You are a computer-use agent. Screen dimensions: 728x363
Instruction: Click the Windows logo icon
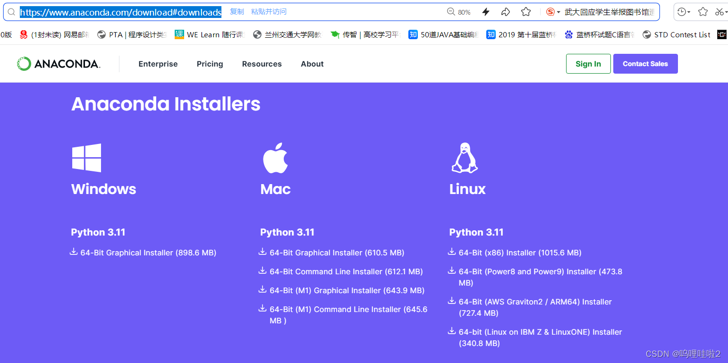(x=86, y=158)
